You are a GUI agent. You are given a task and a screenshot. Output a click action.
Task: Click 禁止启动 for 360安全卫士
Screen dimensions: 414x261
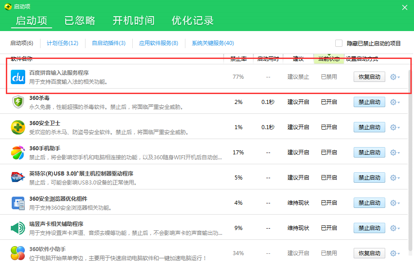[x=369, y=127]
